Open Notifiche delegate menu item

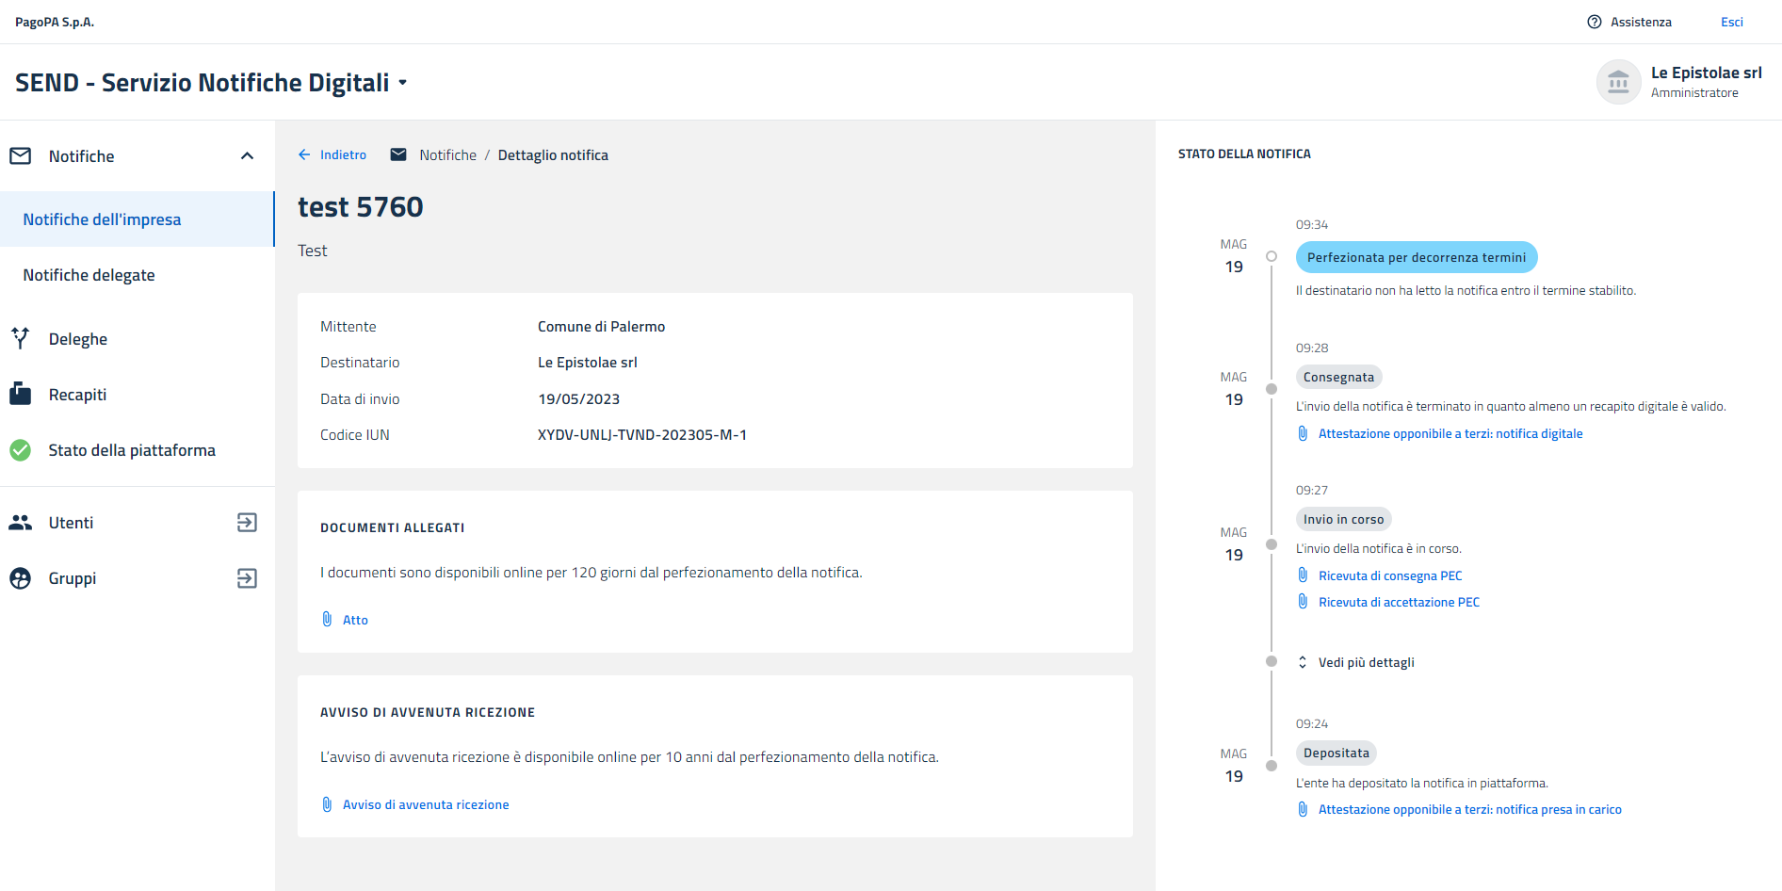[x=89, y=275]
